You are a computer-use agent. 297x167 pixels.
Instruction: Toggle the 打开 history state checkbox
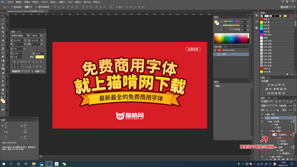(215, 54)
